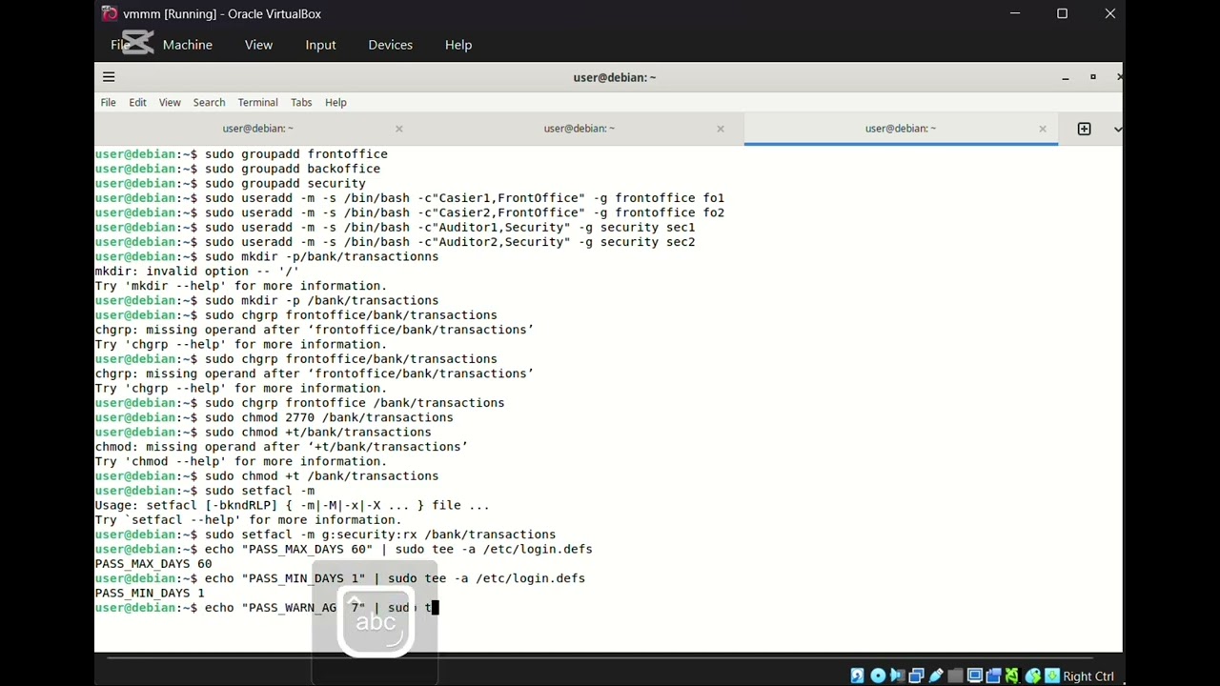Toggle the mouse integration indicator icon
The width and height of the screenshot is (1220, 686).
click(1032, 676)
